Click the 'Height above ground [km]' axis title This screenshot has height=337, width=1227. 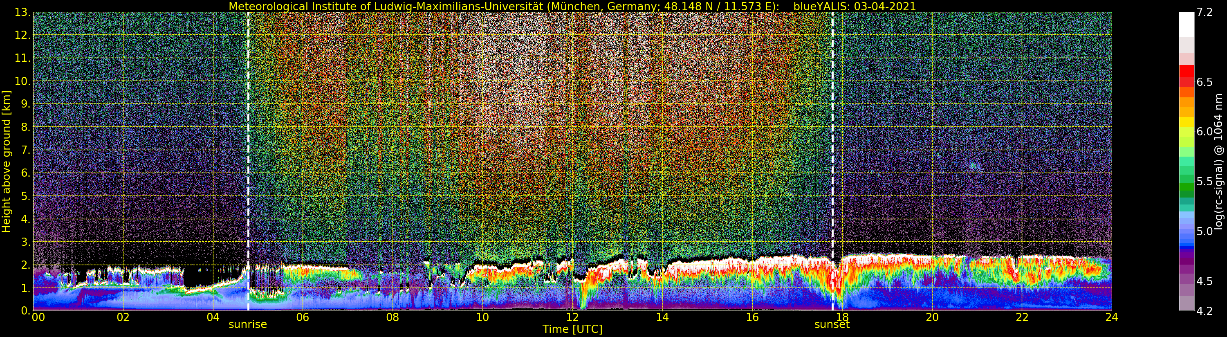pyautogui.click(x=6, y=161)
